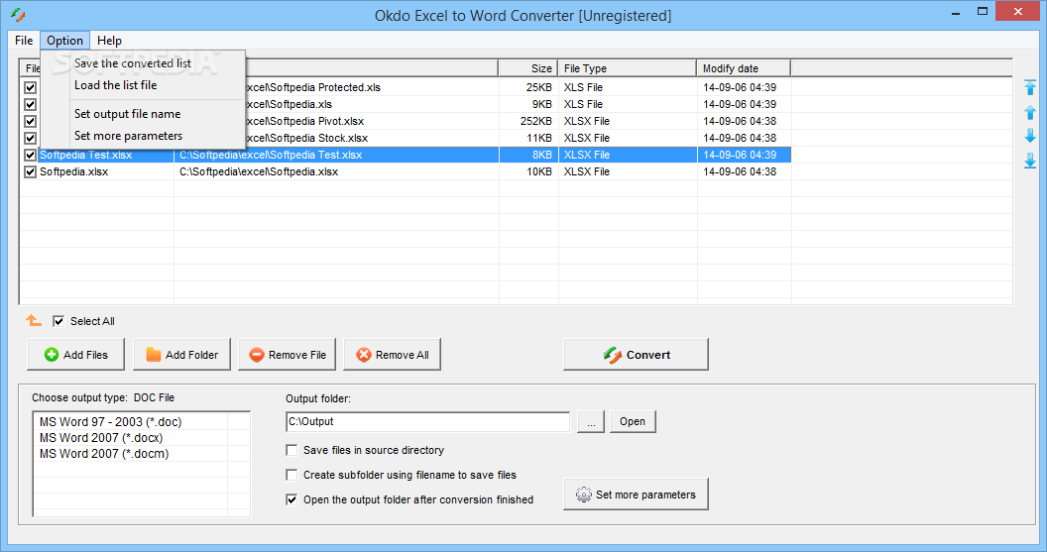Choose Load the list file

click(x=116, y=85)
